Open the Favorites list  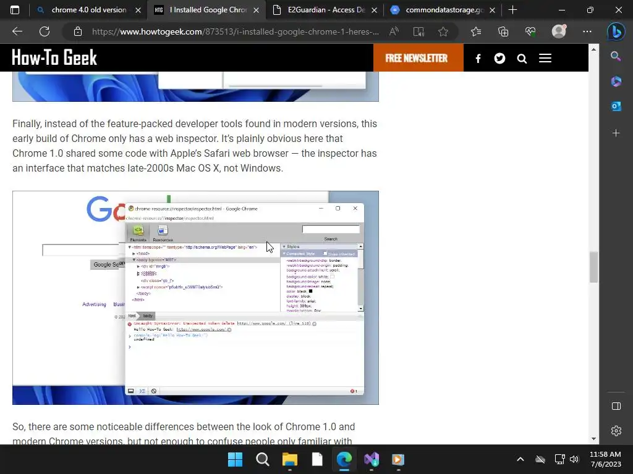tap(476, 31)
